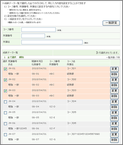The height and width of the screenshot is (145, 123).
Task: Click 削除 button for JN-05
Action: (114, 118)
